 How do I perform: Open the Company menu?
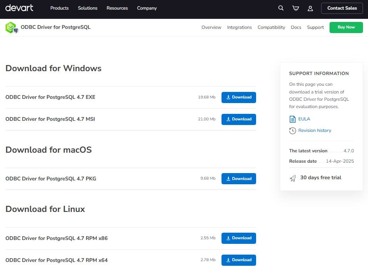[x=147, y=8]
